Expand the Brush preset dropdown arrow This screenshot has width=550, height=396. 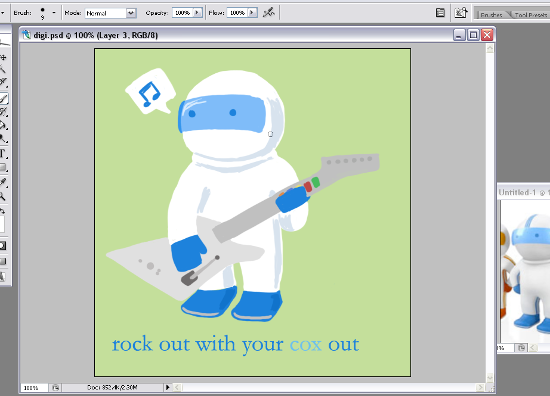tap(54, 13)
